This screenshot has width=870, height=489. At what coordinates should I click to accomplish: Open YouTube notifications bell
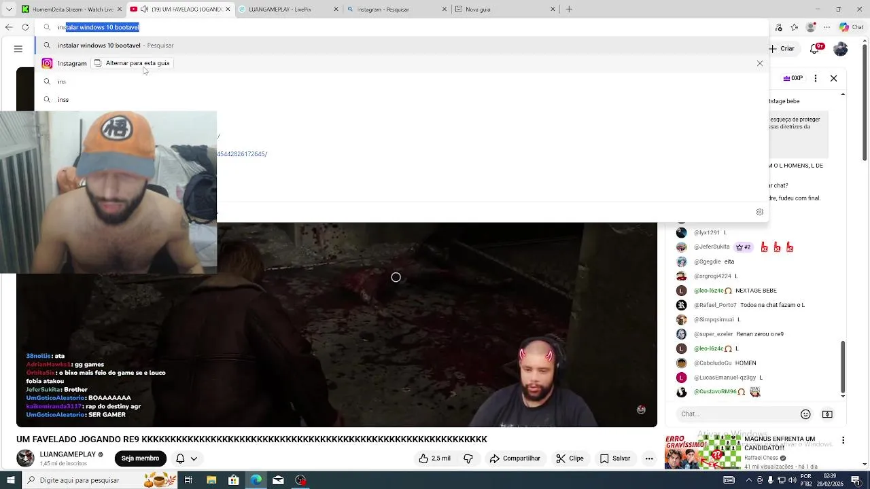click(x=815, y=49)
